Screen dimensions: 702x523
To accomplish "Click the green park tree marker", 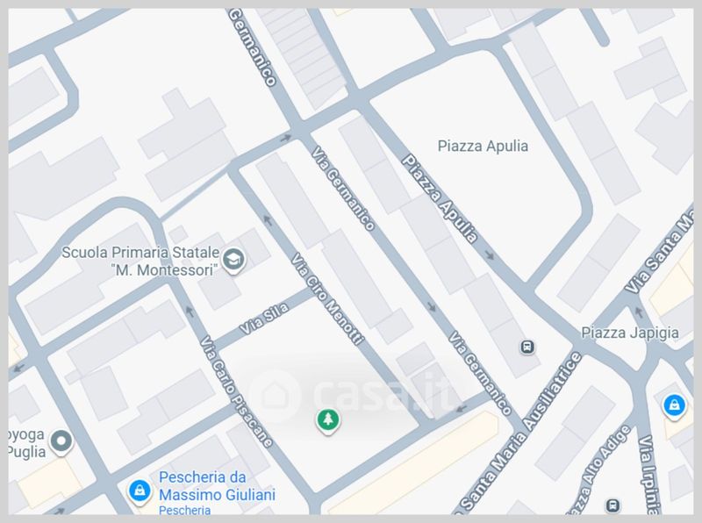I will tap(328, 421).
